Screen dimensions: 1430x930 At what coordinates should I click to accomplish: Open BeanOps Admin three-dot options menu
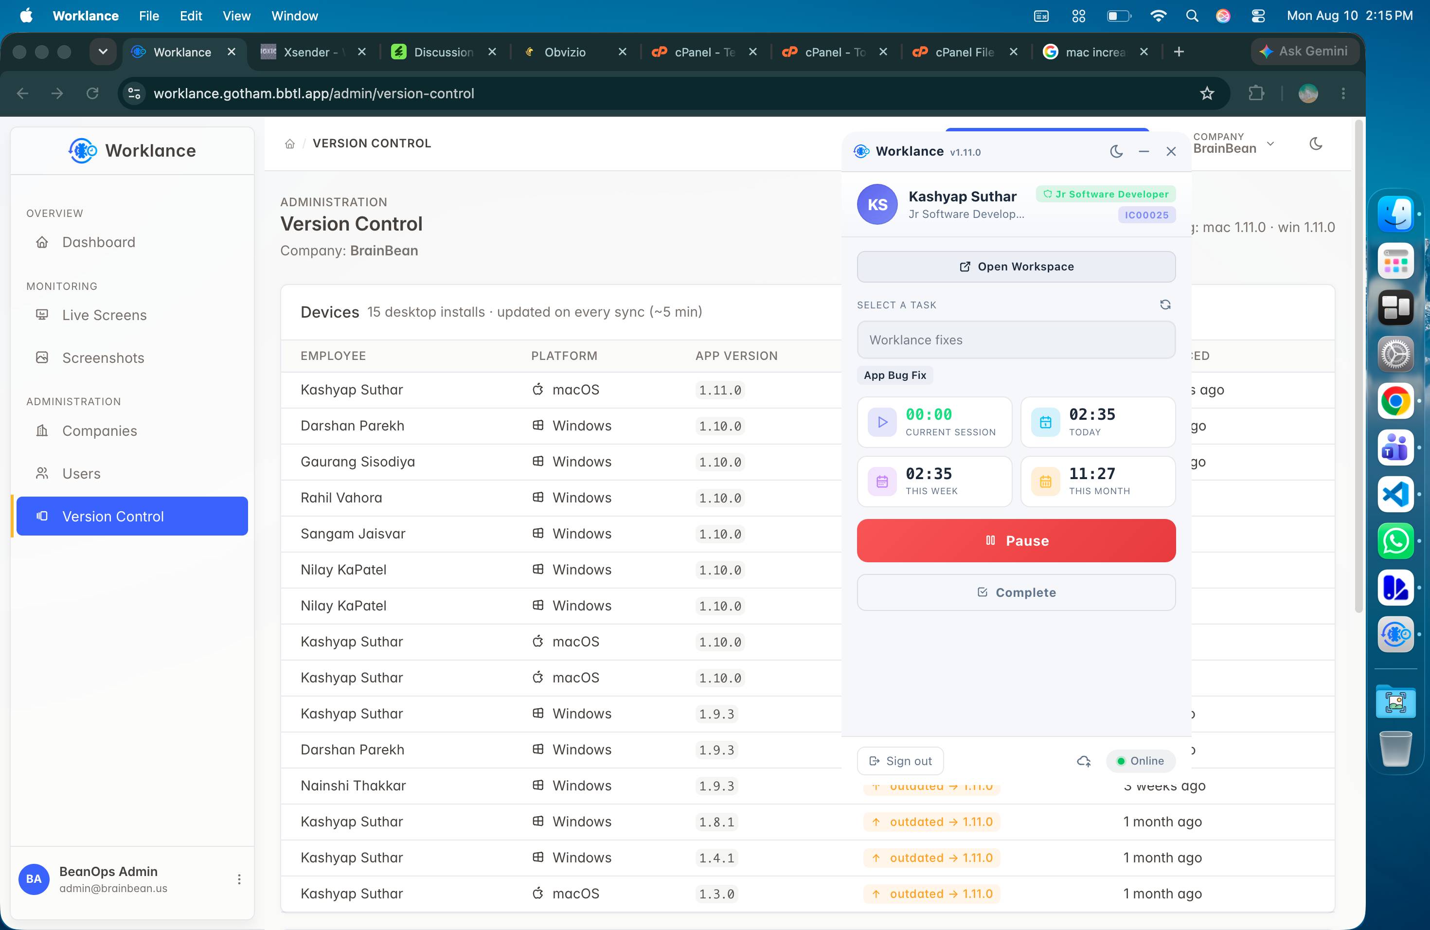click(x=238, y=879)
